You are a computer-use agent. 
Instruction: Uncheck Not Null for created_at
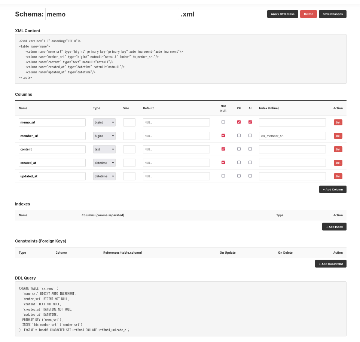223,162
